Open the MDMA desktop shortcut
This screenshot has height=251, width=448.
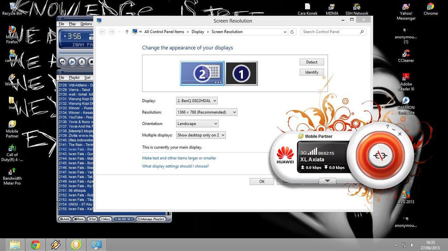(x=332, y=9)
